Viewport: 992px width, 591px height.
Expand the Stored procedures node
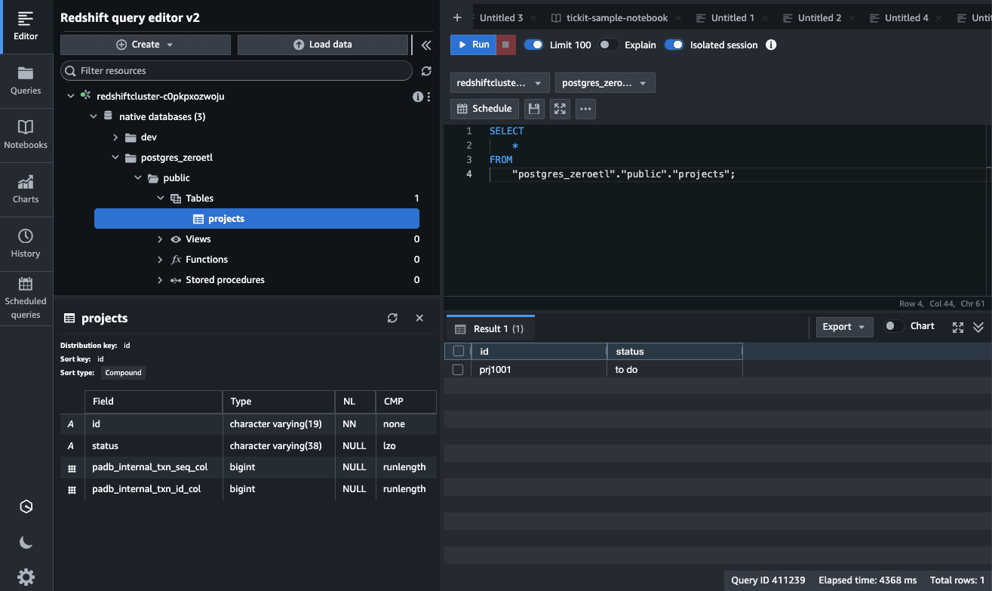pyautogui.click(x=160, y=280)
